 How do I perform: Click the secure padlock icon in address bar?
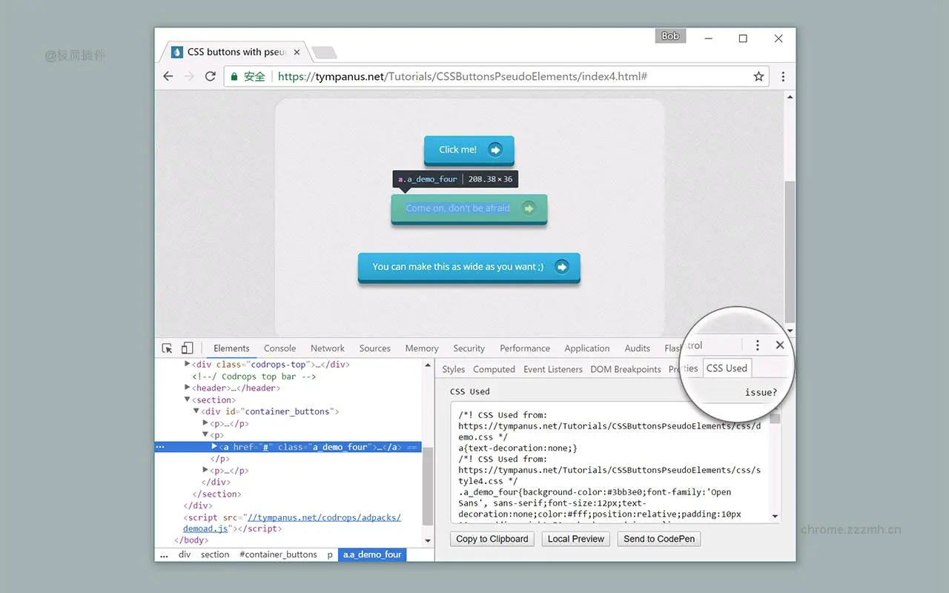pyautogui.click(x=233, y=76)
